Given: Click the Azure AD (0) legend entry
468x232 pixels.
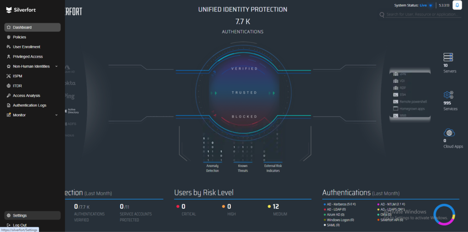Looking at the screenshot, I should coord(334,215).
